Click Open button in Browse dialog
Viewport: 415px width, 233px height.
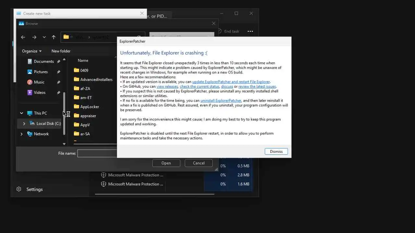coord(166,163)
